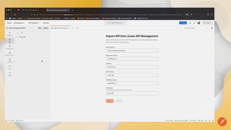Open the Monitors sidebar icon
This screenshot has height=130, width=231.
point(10,60)
